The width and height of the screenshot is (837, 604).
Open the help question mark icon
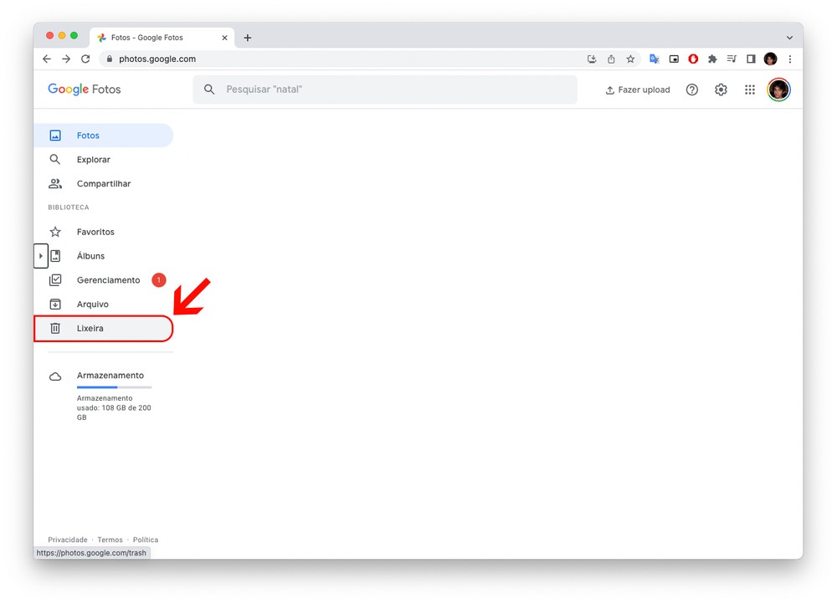(x=692, y=90)
